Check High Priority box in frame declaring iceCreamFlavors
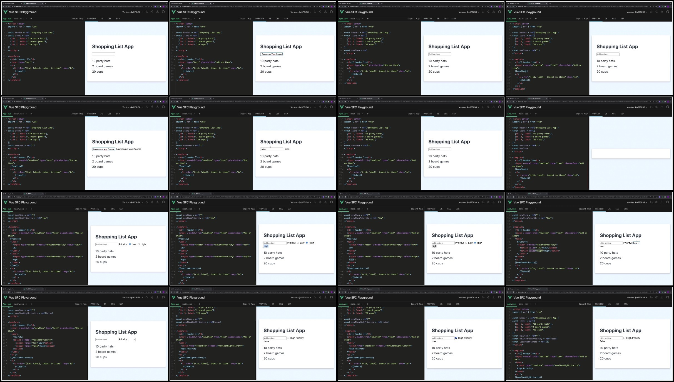The height and width of the screenshot is (382, 674). [x=624, y=338]
